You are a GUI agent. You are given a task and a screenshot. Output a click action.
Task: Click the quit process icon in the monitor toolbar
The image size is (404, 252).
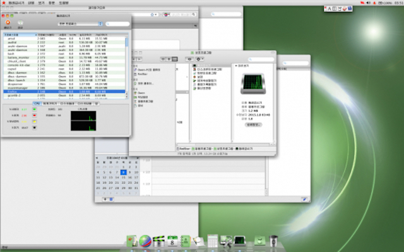point(8,23)
